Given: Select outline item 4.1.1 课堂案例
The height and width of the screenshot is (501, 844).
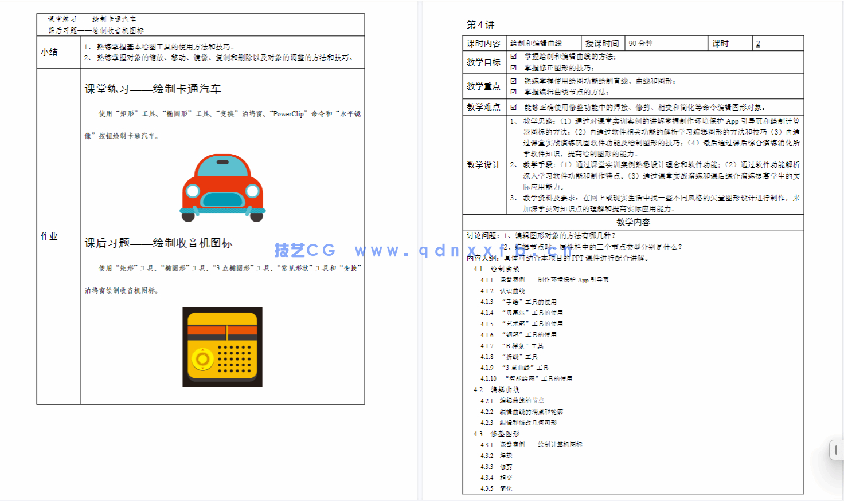Looking at the screenshot, I should (544, 279).
